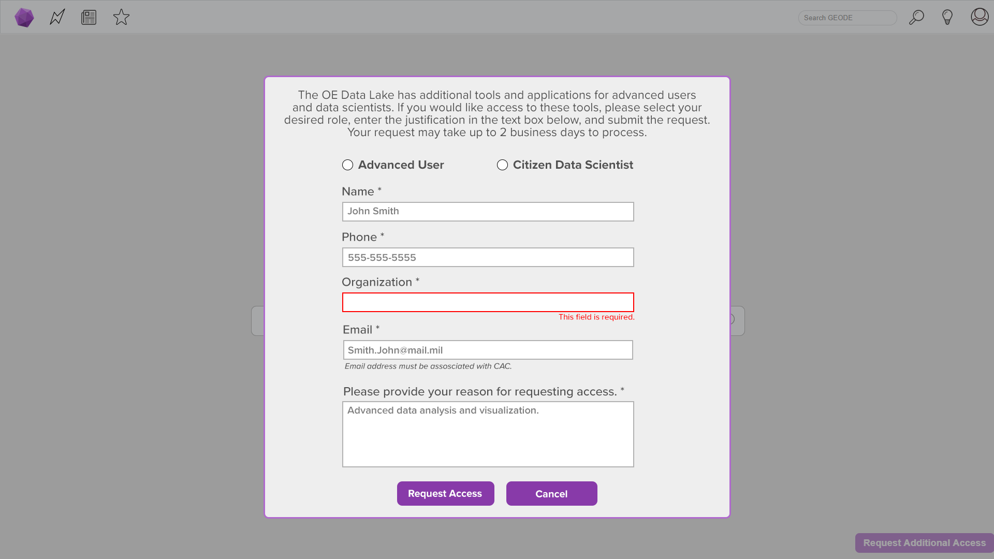The height and width of the screenshot is (559, 994).
Task: Open the lightbulb tips icon
Action: point(947,18)
